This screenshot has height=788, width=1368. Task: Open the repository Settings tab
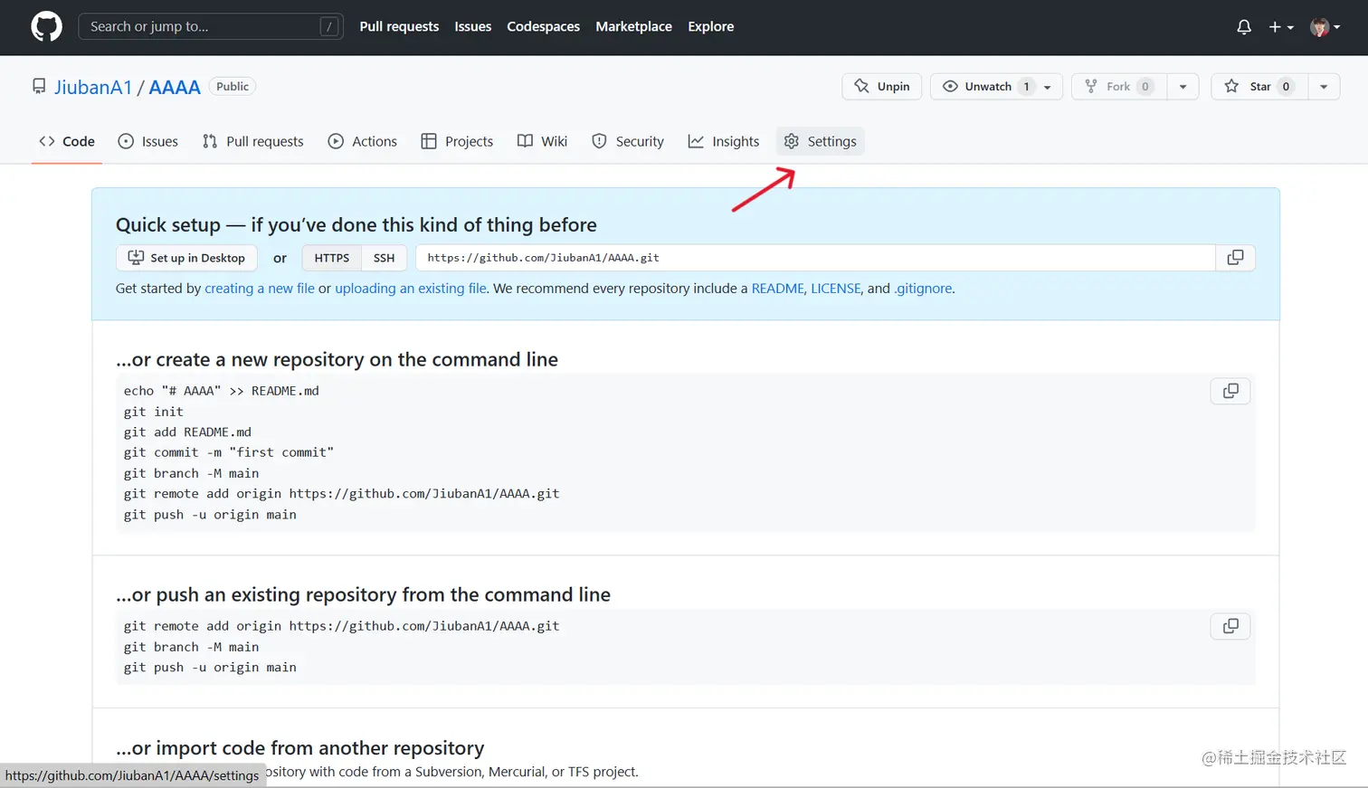(x=821, y=141)
